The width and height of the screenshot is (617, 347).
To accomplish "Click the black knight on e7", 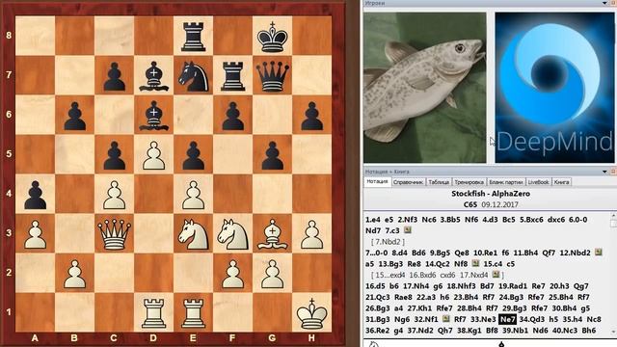I will [x=193, y=77].
